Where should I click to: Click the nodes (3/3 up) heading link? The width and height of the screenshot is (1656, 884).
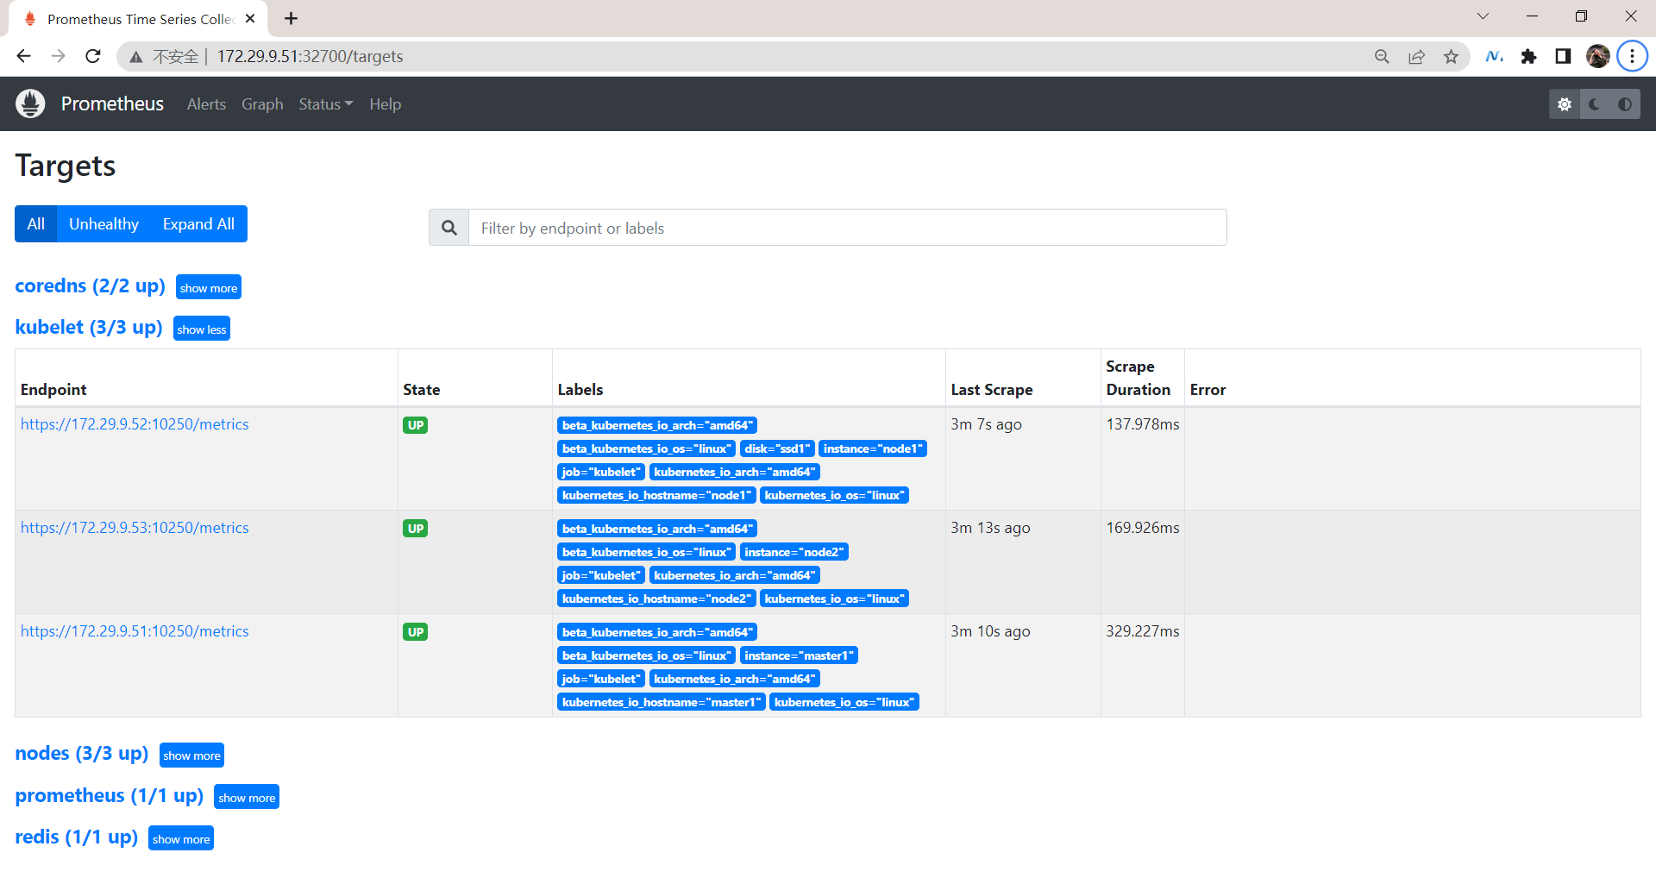[82, 753]
